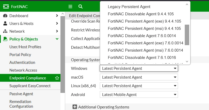Open the Windows agent dropdown
This screenshot has width=209, height=110.
click(139, 68)
